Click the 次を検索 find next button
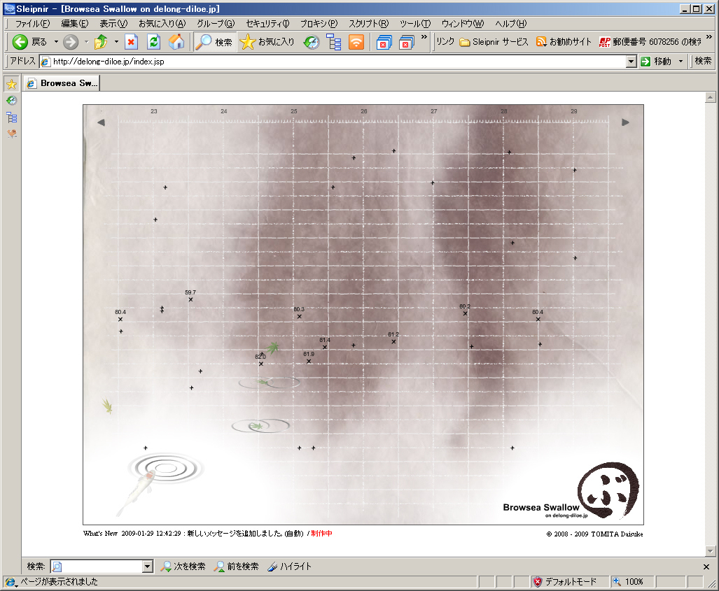The image size is (719, 591). (183, 567)
